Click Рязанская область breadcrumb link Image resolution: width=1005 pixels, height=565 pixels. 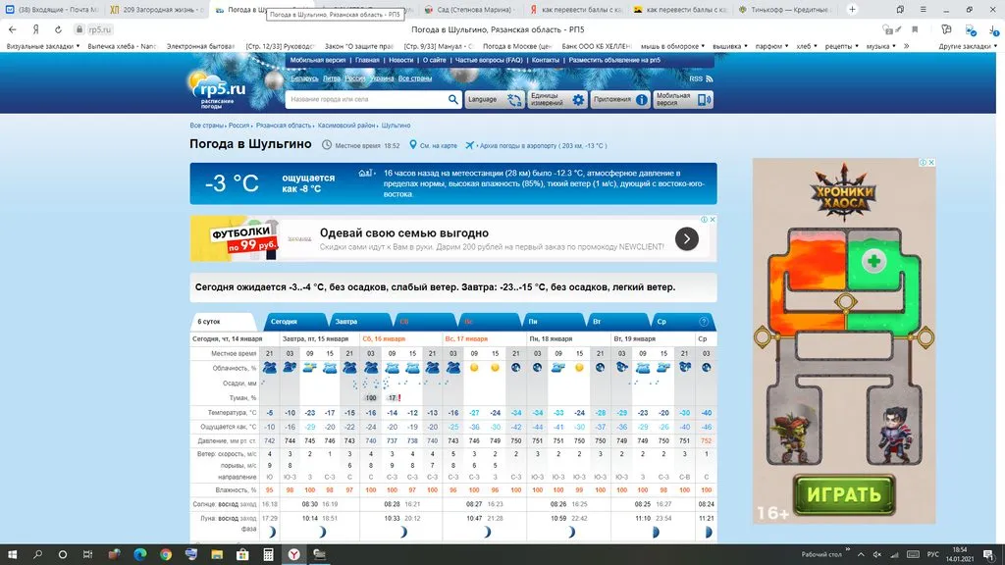click(284, 126)
